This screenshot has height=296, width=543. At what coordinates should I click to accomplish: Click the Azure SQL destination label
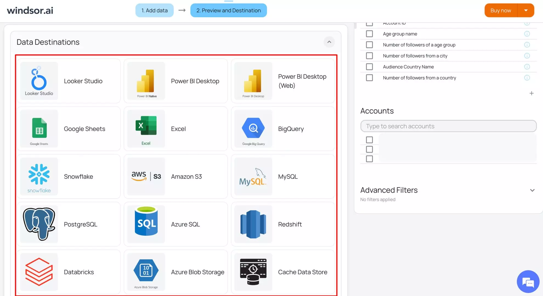pyautogui.click(x=185, y=224)
